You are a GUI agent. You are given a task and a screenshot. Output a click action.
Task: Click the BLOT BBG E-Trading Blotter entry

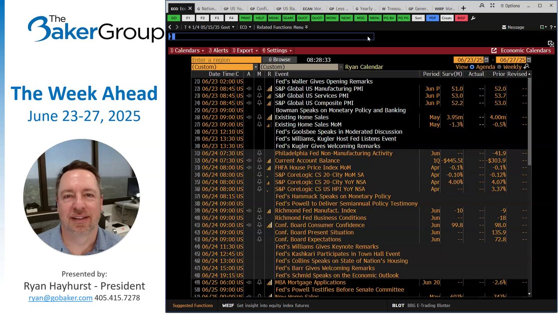(x=421, y=306)
